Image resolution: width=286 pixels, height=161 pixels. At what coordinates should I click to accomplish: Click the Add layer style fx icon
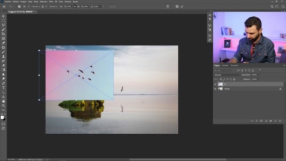[x=257, y=121]
